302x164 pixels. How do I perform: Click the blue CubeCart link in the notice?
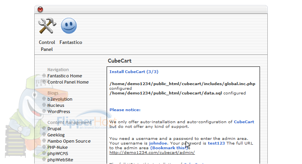pos(244,122)
